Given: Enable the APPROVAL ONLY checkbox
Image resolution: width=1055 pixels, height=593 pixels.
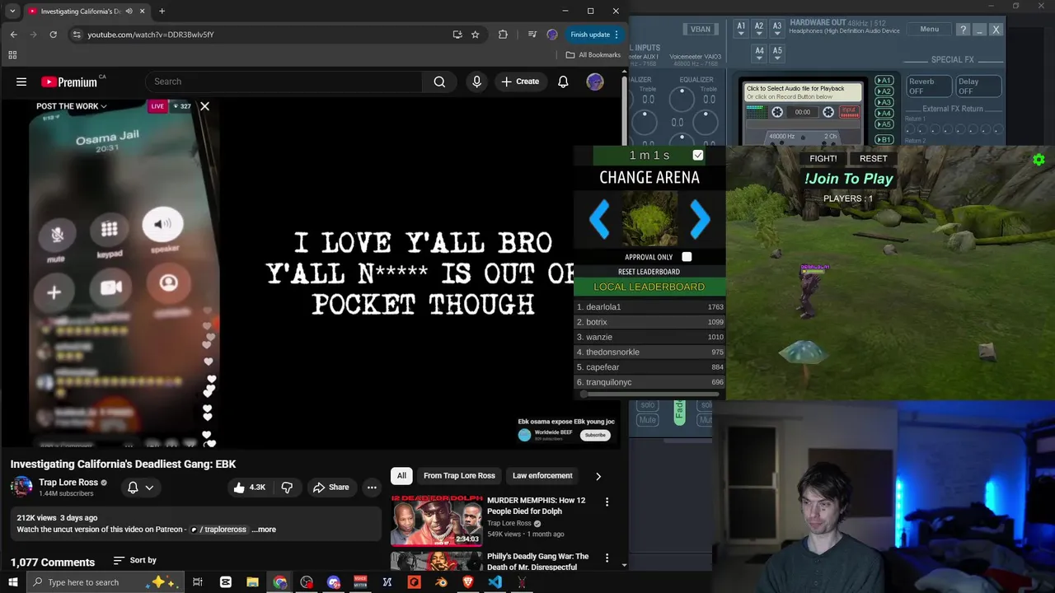Looking at the screenshot, I should tap(687, 257).
